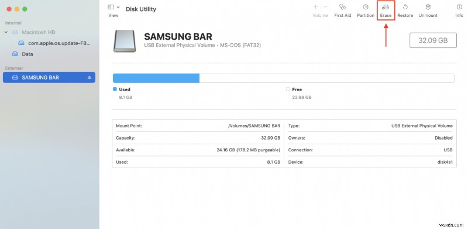Click the Macintosh HD disk icon

[15, 32]
